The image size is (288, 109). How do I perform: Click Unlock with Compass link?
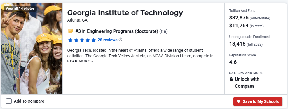pos(247,83)
